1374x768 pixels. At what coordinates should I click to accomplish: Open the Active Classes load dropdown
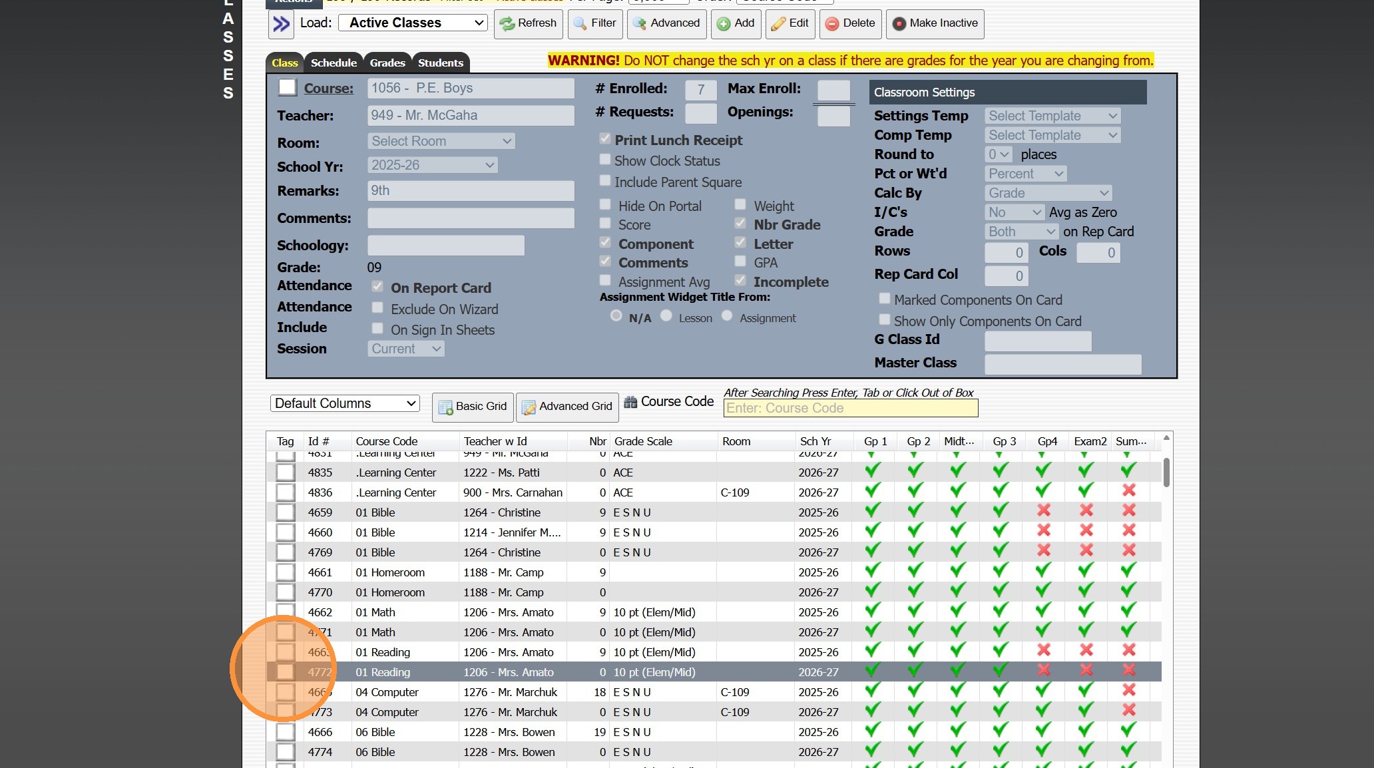pos(413,23)
